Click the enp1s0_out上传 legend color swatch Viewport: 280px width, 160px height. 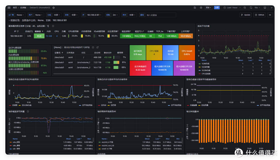point(100,146)
